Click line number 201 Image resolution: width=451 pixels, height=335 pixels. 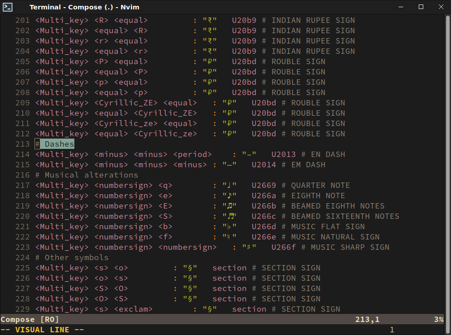(22, 21)
